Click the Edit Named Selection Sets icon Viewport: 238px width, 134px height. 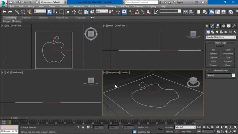(x=156, y=12)
